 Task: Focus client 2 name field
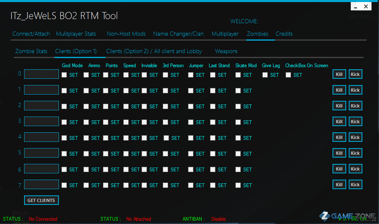pos(42,106)
